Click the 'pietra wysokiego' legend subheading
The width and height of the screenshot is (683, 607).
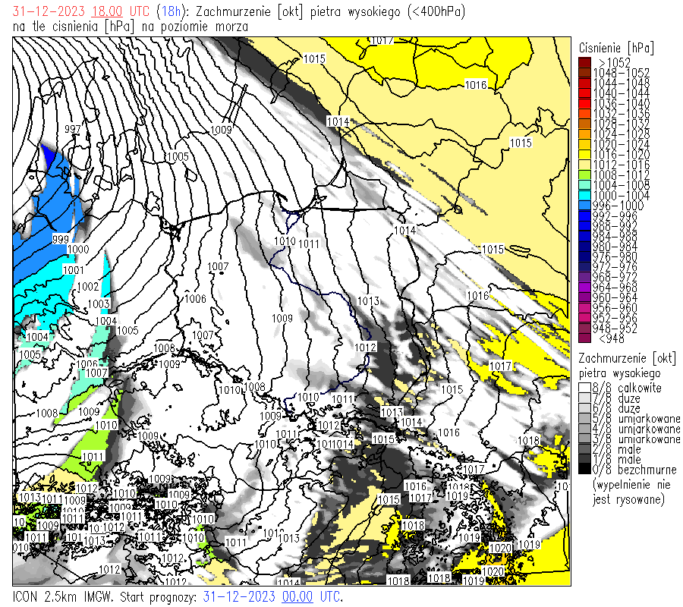619,373
